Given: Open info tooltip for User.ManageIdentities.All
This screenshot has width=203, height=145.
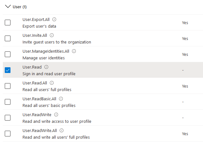Looking at the screenshot, I should [x=74, y=51].
